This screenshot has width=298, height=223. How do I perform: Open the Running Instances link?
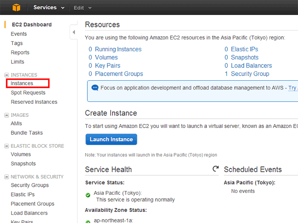(118, 49)
